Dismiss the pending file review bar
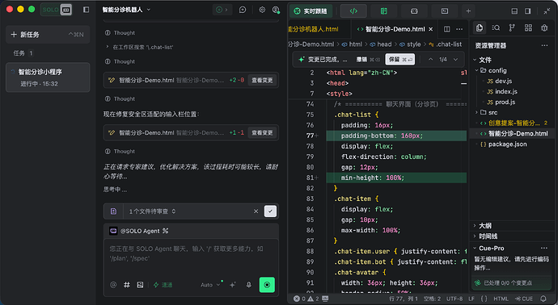558x305 pixels. pyautogui.click(x=256, y=211)
